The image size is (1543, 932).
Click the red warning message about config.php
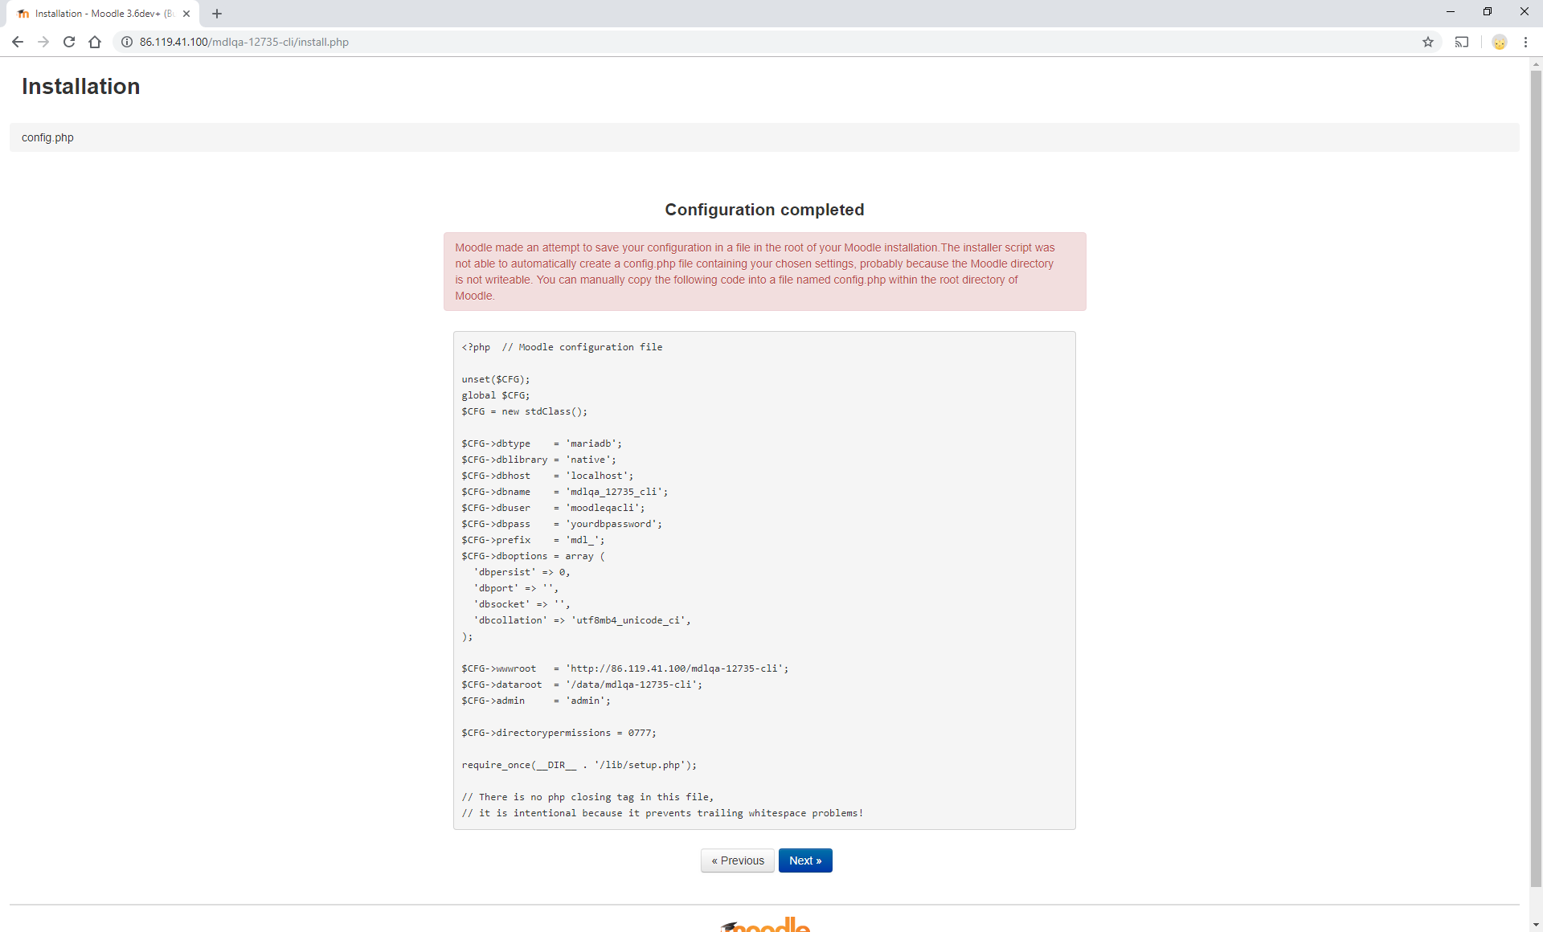pos(764,272)
